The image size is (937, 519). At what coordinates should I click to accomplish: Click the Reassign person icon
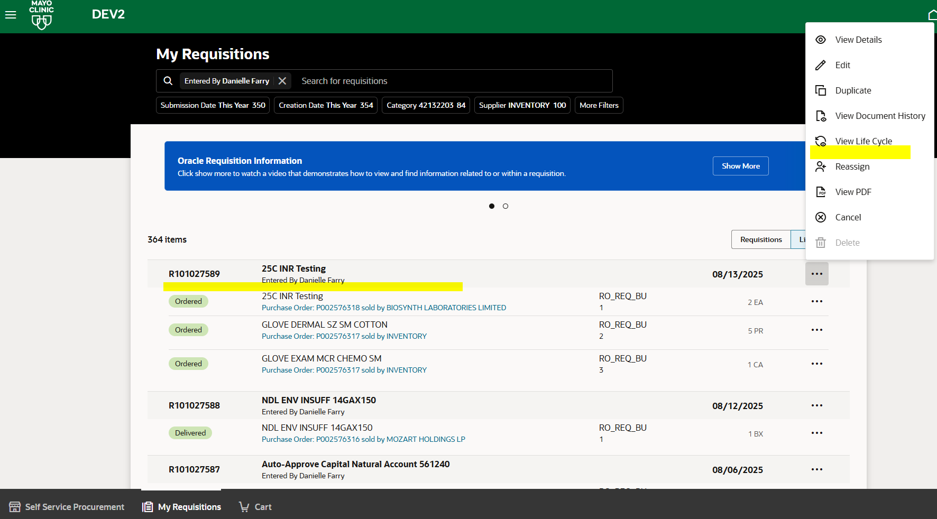(821, 166)
